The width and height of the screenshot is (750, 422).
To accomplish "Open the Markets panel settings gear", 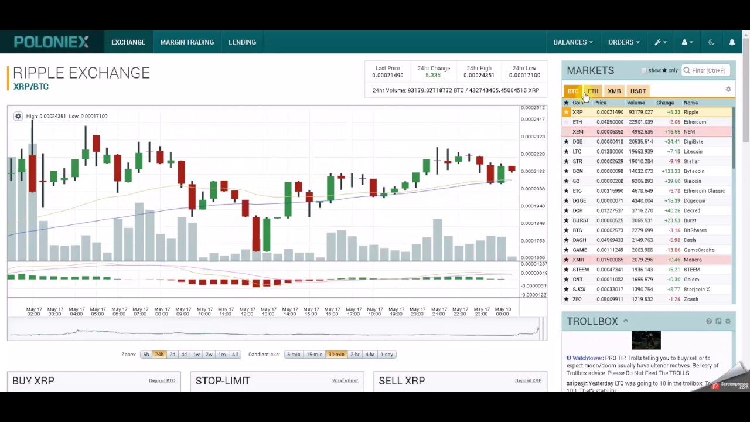I will pyautogui.click(x=728, y=90).
